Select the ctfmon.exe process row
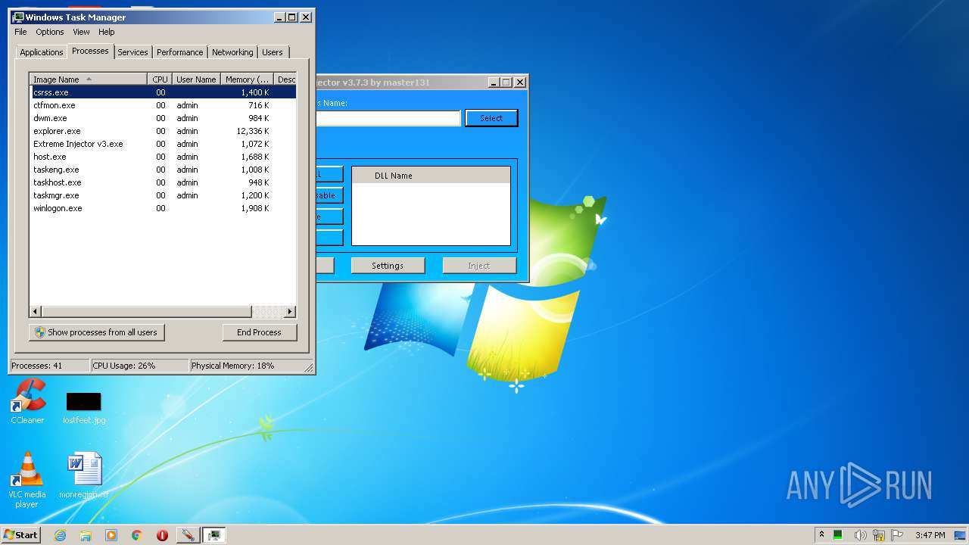 click(163, 105)
